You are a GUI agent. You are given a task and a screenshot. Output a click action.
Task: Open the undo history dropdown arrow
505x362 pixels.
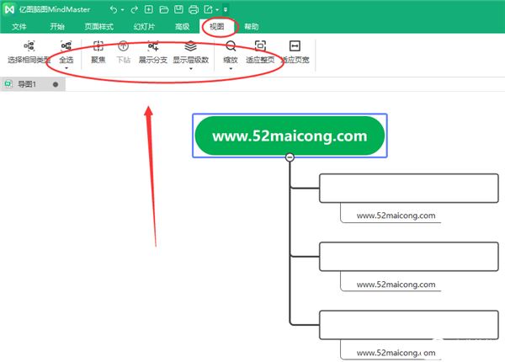tap(123, 10)
